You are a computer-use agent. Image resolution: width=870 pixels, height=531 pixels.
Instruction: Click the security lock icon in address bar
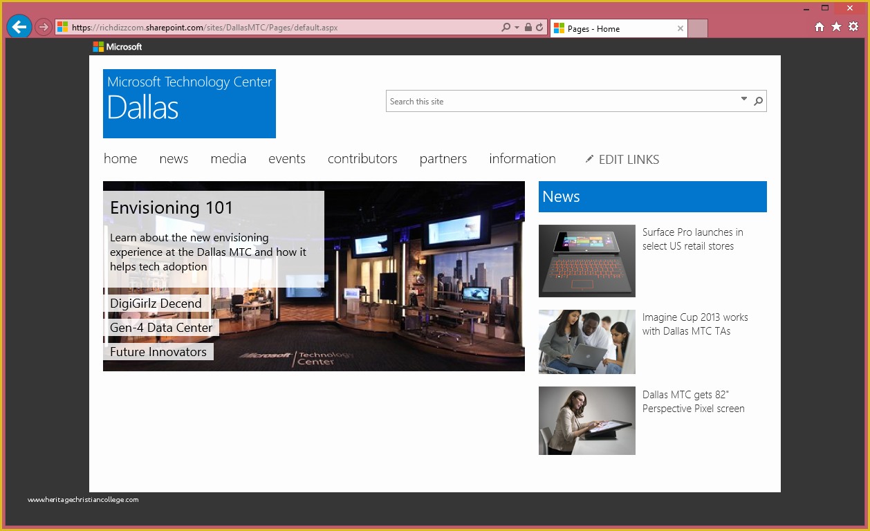pyautogui.click(x=528, y=28)
